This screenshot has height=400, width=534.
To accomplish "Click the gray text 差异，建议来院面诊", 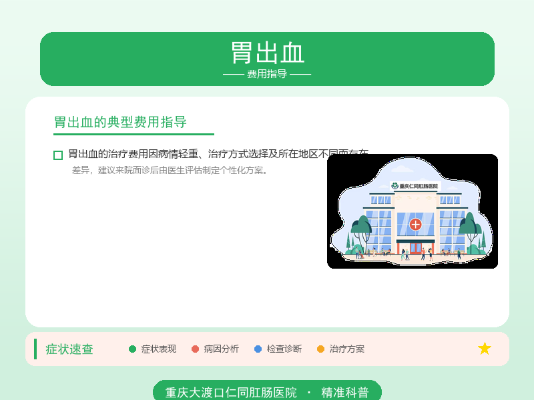I will [x=170, y=170].
